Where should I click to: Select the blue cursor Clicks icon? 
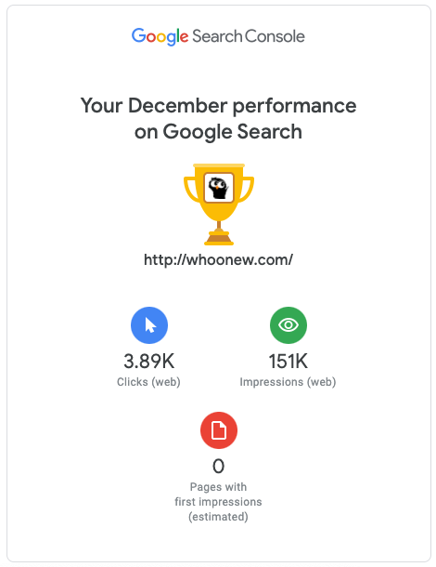pyautogui.click(x=149, y=325)
